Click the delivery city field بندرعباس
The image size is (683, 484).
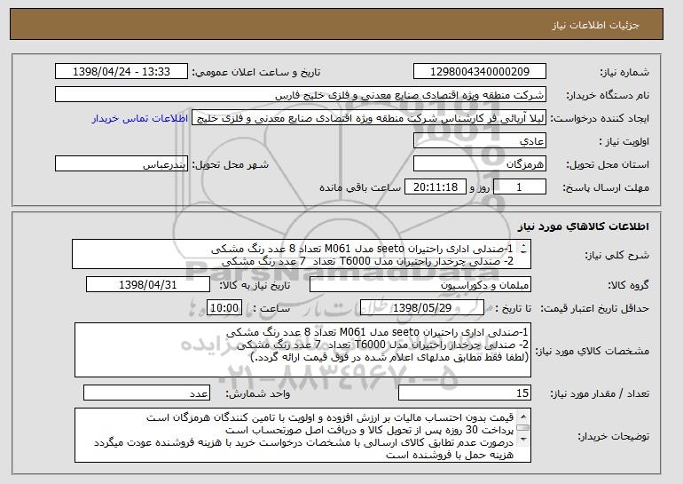122,164
